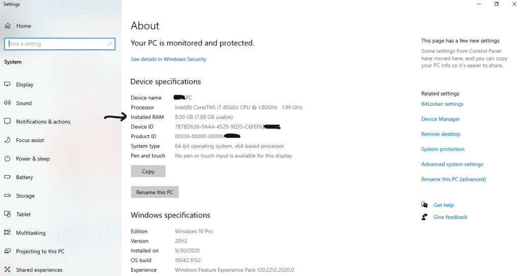Viewport: 521px width, 276px height.
Task: Restore down the Settings window
Action: tap(497, 4)
